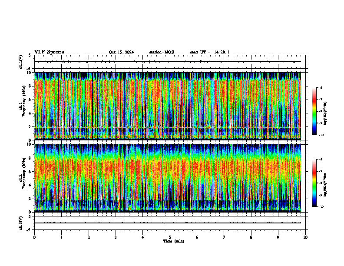
Task: Click the ch.1 "Frequency (kHz)" axis label
Action: tap(24, 101)
